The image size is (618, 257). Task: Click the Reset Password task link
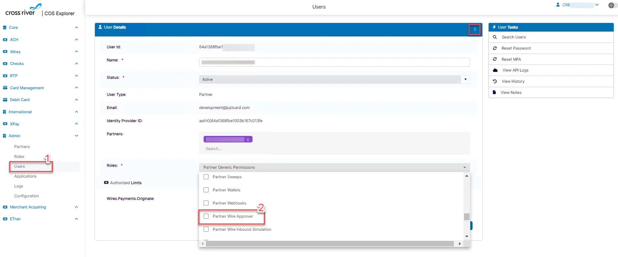click(x=551, y=48)
